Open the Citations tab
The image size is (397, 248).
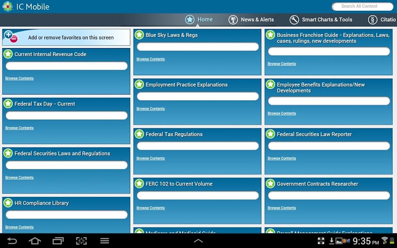[x=382, y=19]
